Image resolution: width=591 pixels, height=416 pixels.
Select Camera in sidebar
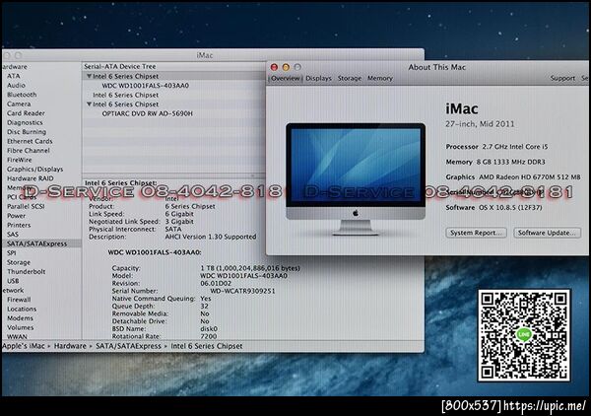point(19,104)
